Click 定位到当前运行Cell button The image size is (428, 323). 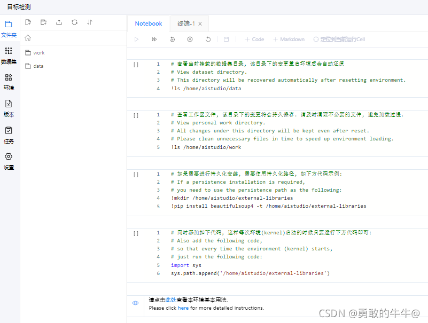click(x=339, y=40)
